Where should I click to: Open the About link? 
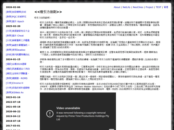tap(117, 7)
